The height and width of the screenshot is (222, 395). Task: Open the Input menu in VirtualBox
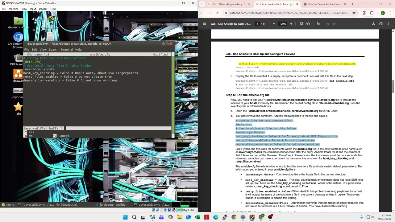click(x=33, y=9)
